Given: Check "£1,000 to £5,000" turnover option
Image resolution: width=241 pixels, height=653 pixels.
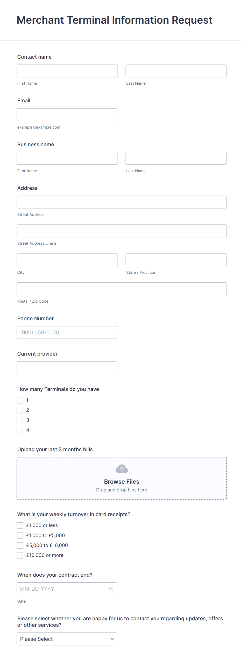Looking at the screenshot, I should point(20,535).
